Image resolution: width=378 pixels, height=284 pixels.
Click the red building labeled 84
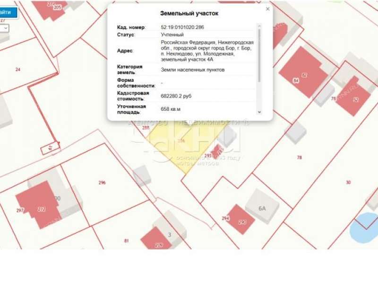pyautogui.click(x=295, y=80)
